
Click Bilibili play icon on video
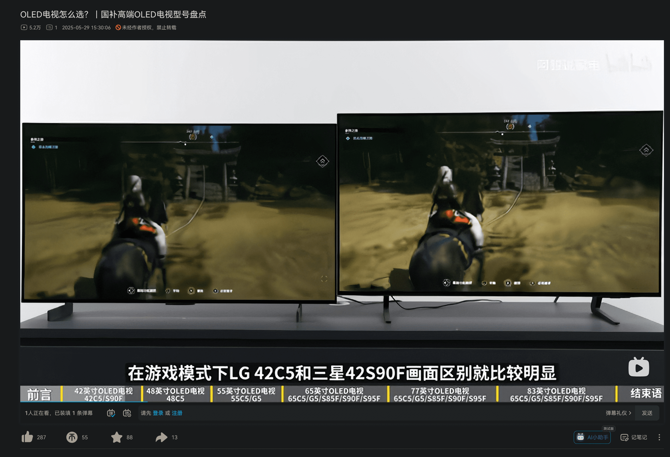639,367
